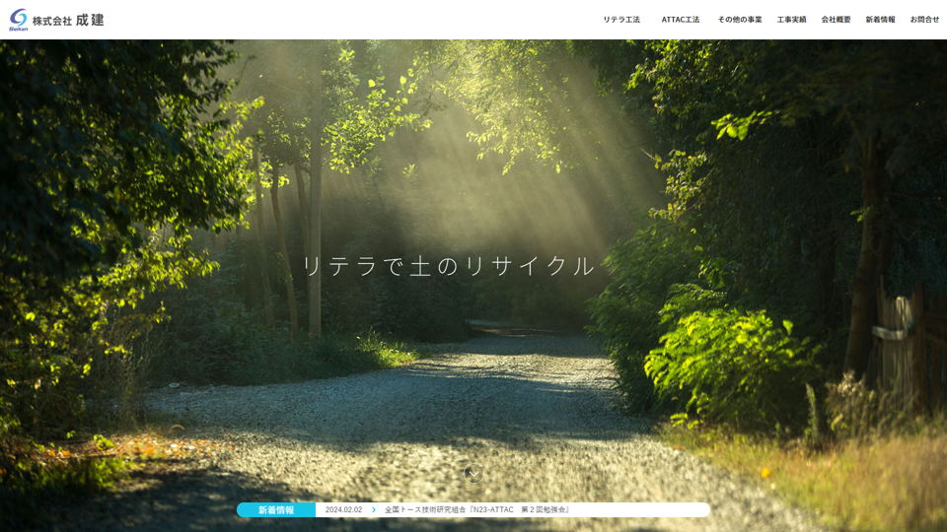
Task: Click the small Seiken wordmark under the logo
Action: click(18, 30)
